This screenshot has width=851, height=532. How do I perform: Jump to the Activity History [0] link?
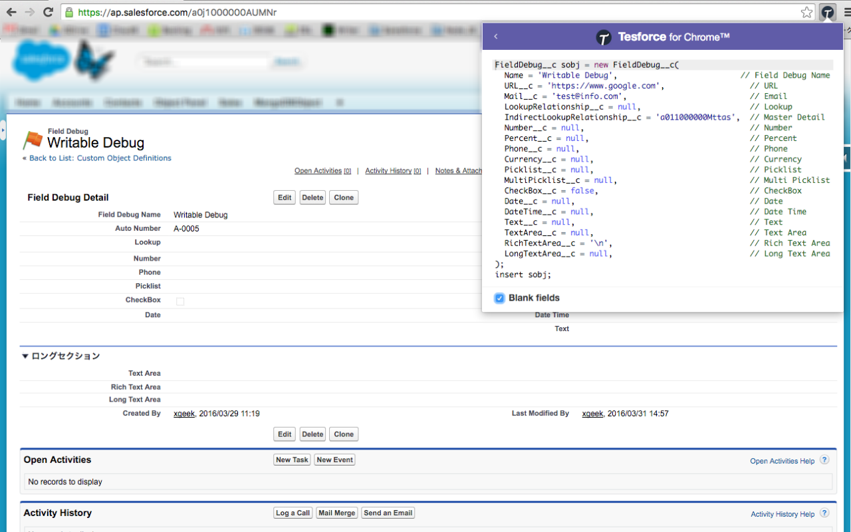(x=393, y=171)
